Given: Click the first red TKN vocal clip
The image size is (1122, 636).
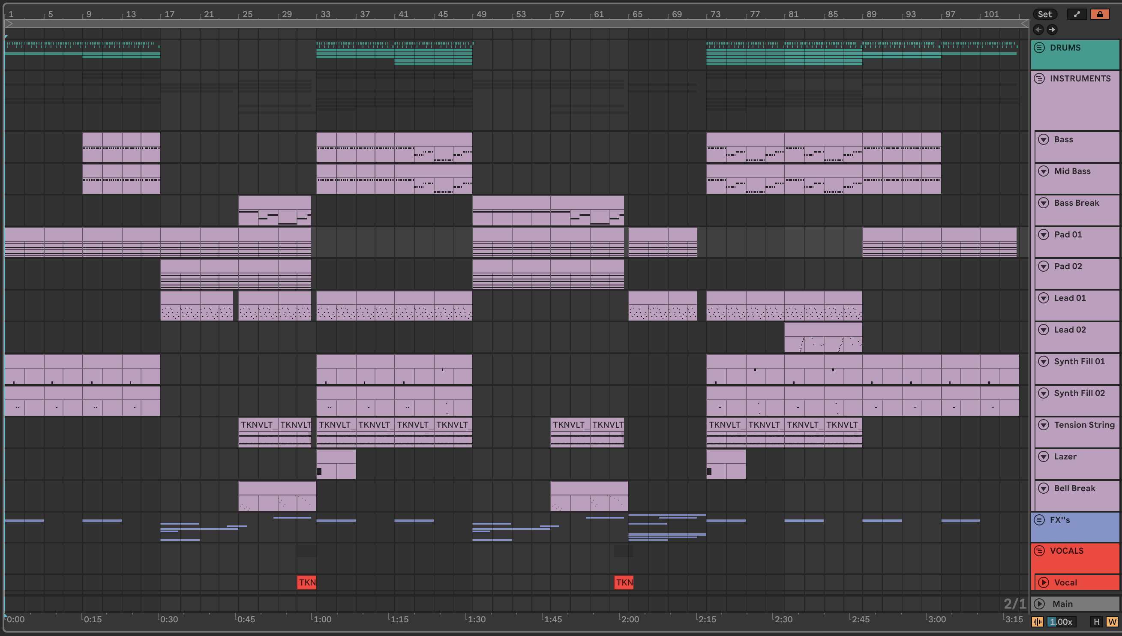Looking at the screenshot, I should 306,582.
